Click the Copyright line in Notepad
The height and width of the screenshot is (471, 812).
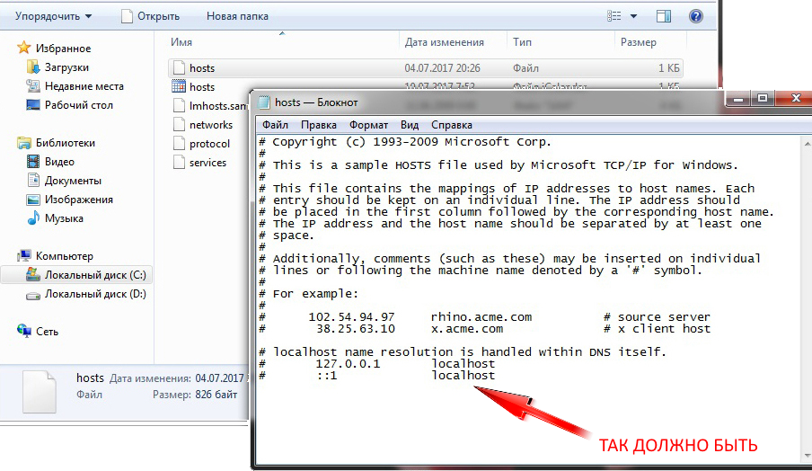(x=405, y=142)
